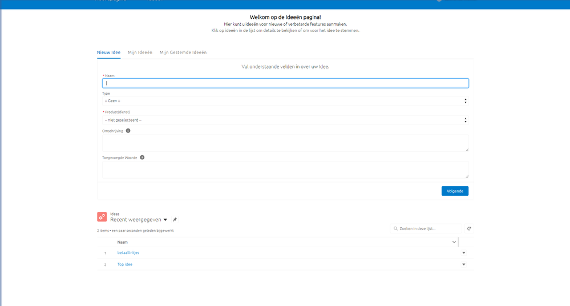This screenshot has width=570, height=306.
Task: Refresh the Ideas list
Action: coord(469,228)
